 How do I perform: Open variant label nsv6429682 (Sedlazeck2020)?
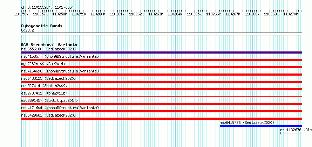tap(48, 115)
